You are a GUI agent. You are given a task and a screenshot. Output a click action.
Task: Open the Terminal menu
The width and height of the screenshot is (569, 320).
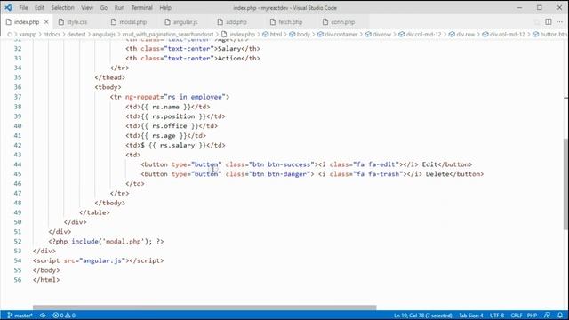pos(142,8)
